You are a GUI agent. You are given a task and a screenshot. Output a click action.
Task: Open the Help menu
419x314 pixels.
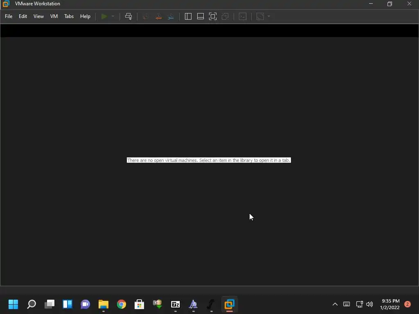tap(85, 16)
